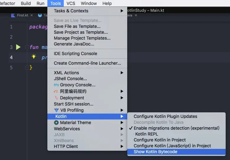
Task: Click line number 1 in gutter
Action: pyautogui.click(x=11, y=27)
